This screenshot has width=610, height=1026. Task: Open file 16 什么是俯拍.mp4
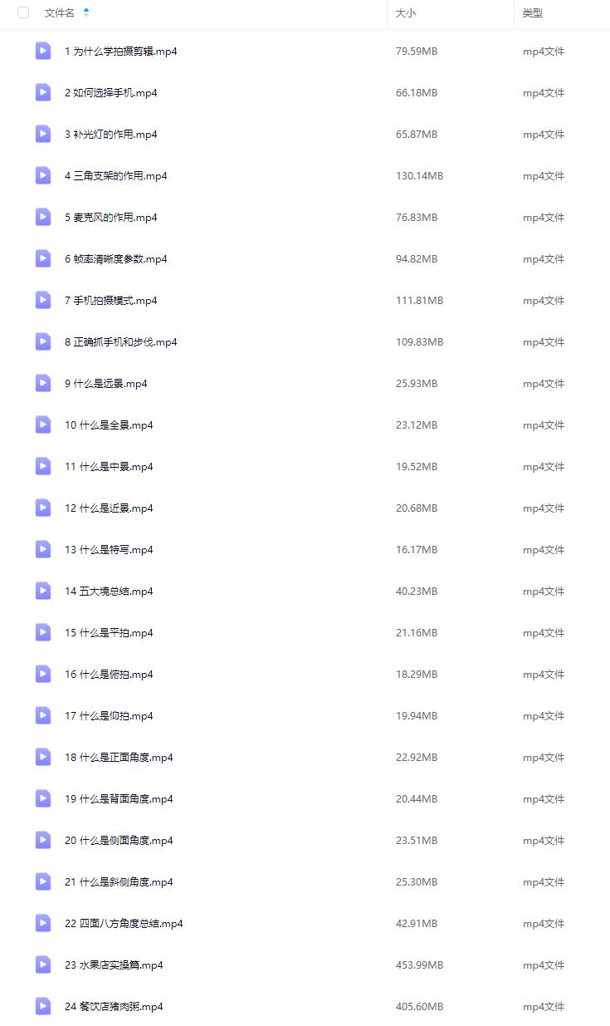click(x=109, y=674)
